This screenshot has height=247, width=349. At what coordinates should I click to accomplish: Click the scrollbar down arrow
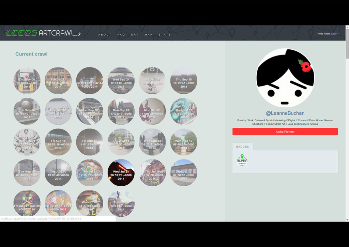click(x=347, y=220)
